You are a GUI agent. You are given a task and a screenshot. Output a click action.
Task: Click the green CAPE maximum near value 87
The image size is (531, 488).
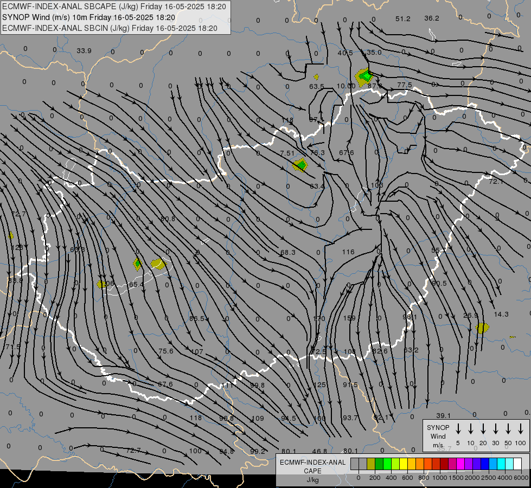[x=366, y=76]
